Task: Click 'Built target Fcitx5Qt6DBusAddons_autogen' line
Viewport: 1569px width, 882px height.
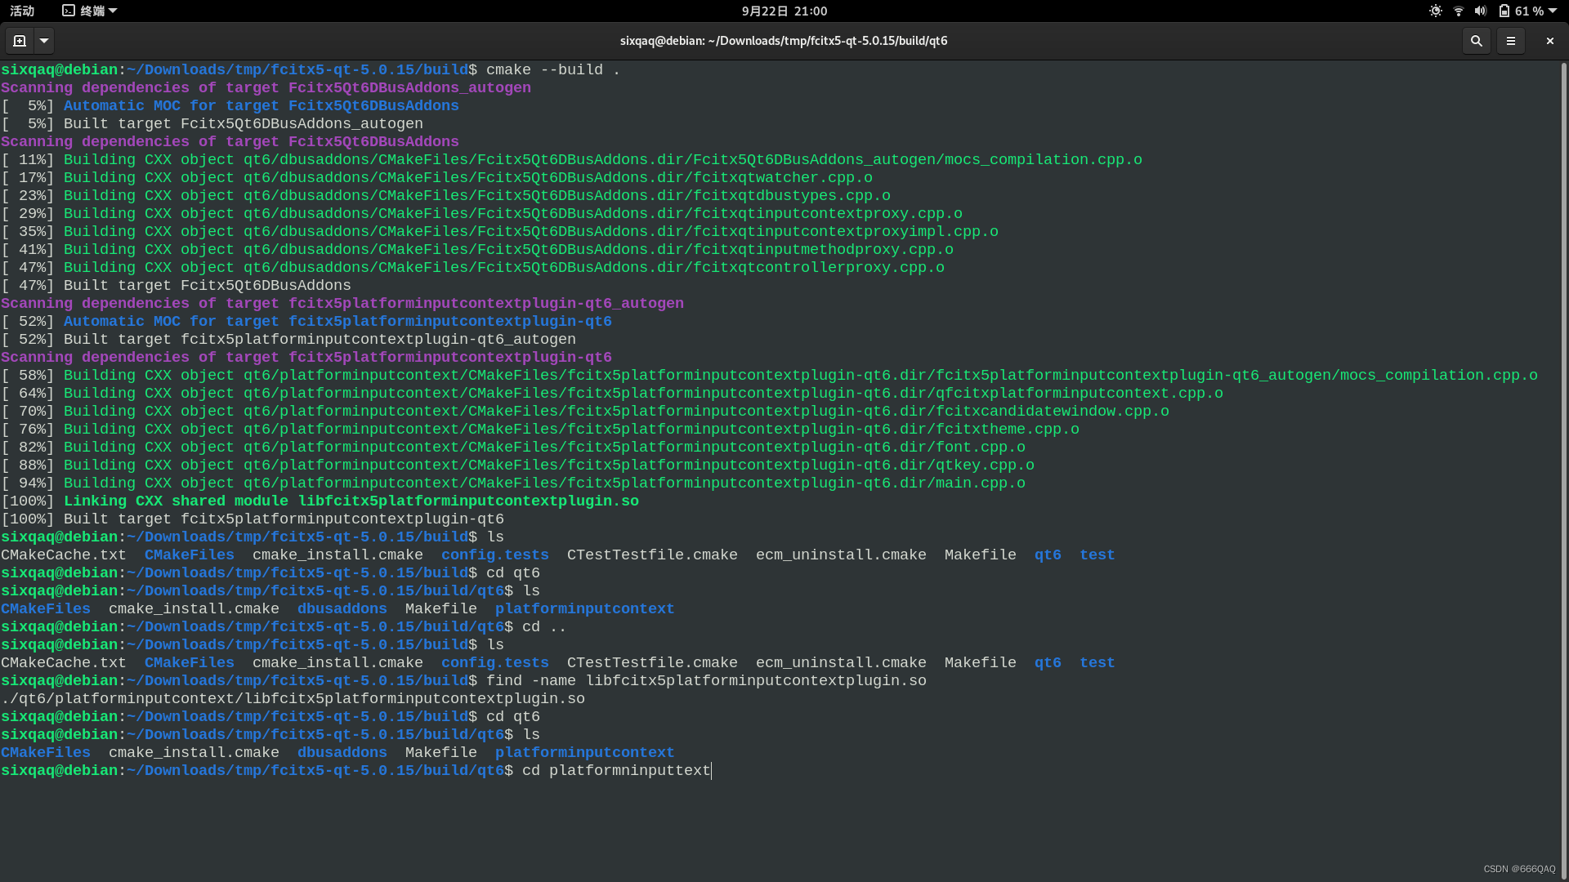Action: click(212, 124)
